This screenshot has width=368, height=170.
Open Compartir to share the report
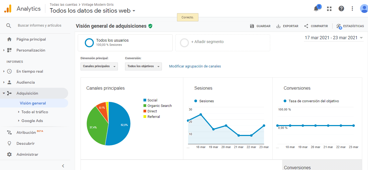pos(306,26)
